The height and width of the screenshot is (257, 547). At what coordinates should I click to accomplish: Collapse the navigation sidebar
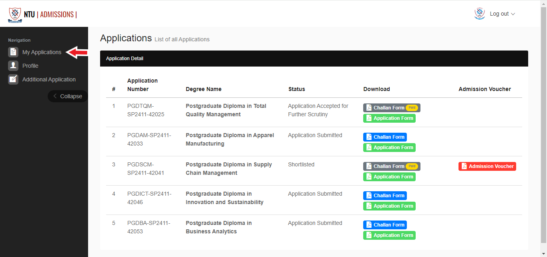(x=67, y=96)
